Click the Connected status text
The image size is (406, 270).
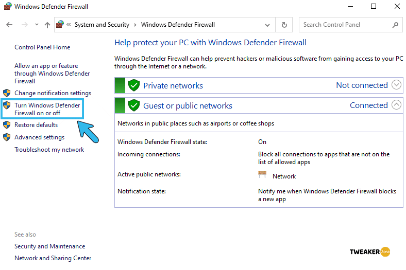[369, 105]
